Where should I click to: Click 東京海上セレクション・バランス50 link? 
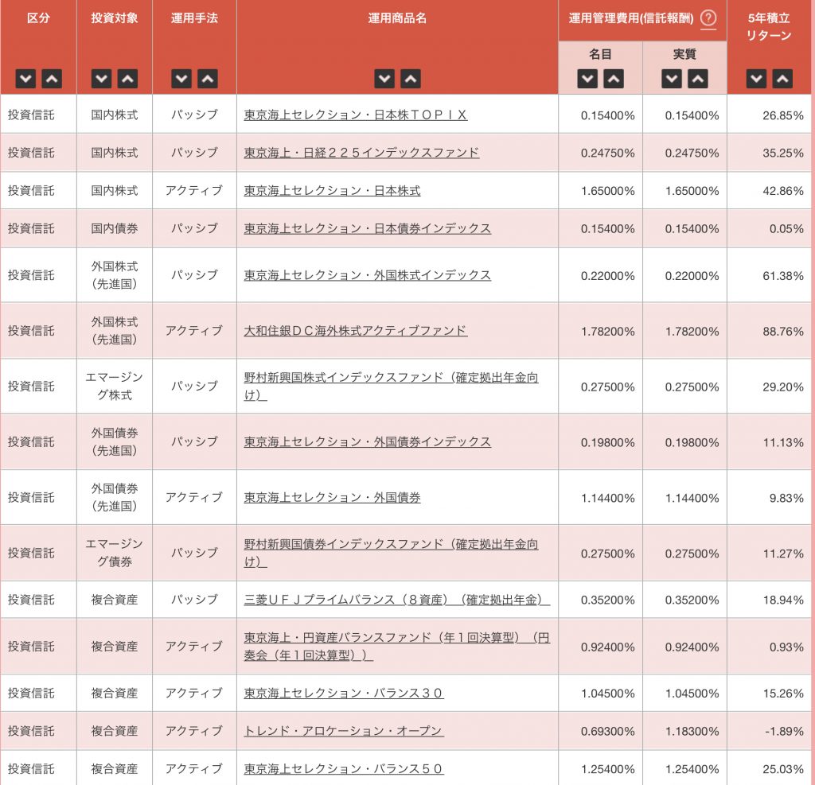click(343, 769)
